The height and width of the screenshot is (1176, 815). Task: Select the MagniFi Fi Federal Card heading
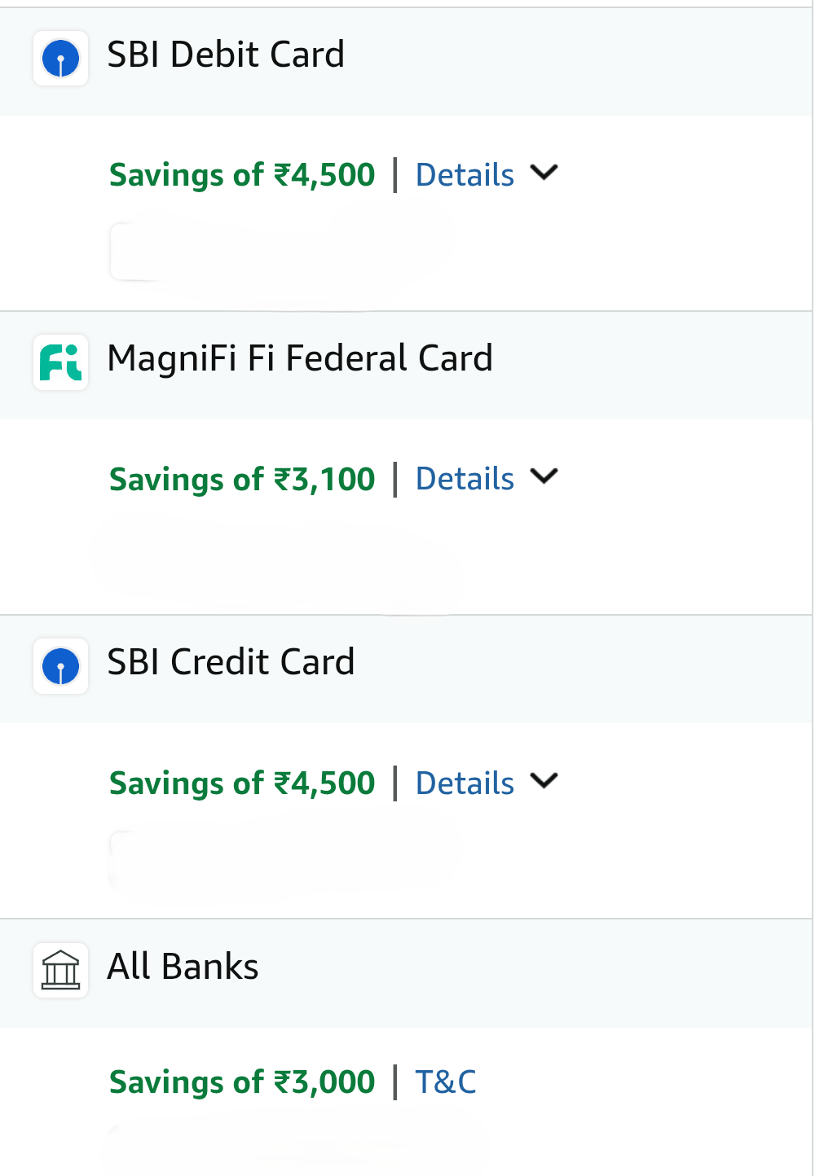pos(300,359)
